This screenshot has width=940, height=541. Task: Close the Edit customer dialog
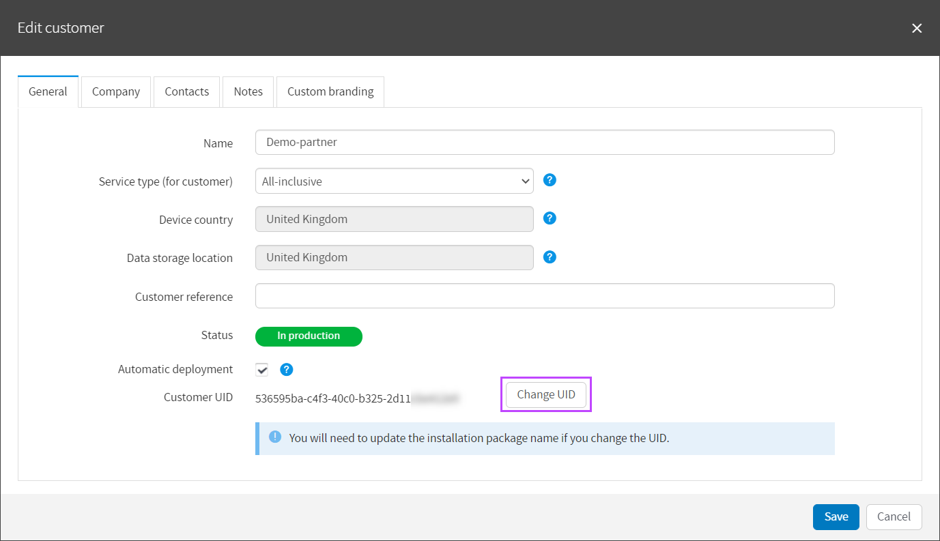point(917,28)
